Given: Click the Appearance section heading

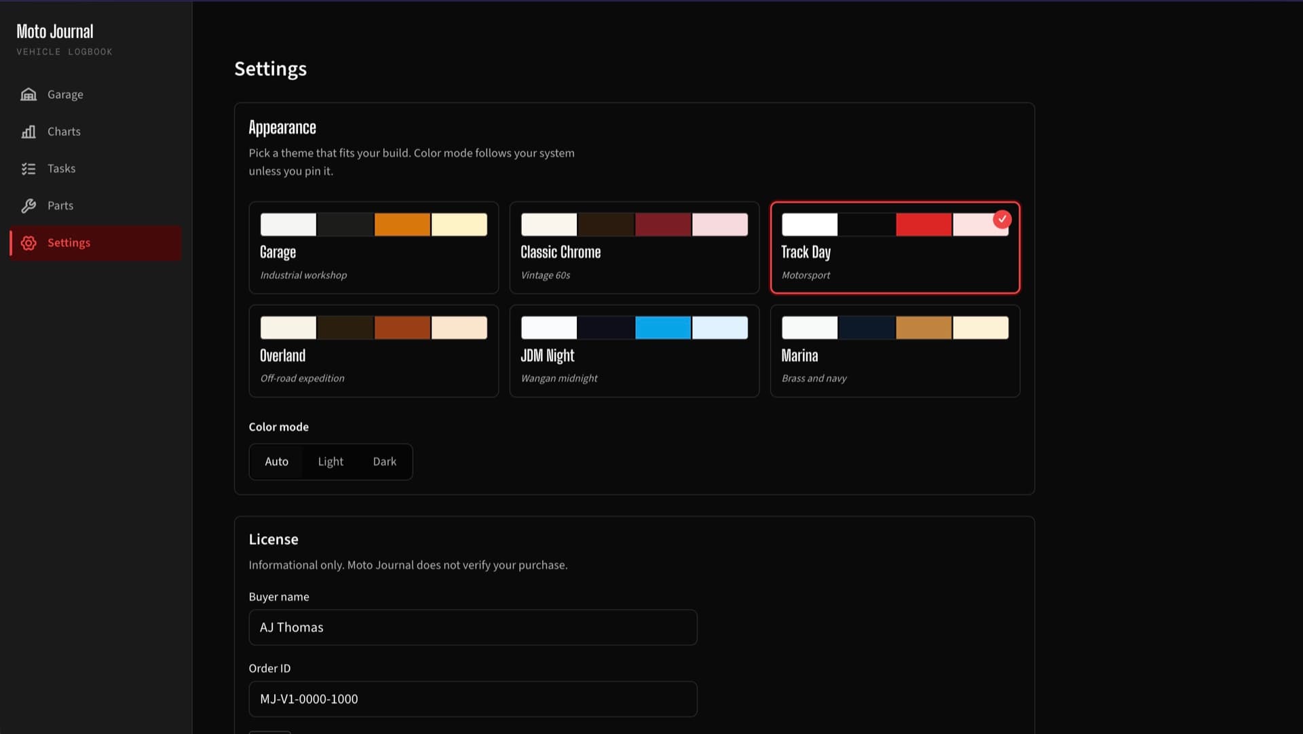Looking at the screenshot, I should [x=282, y=128].
